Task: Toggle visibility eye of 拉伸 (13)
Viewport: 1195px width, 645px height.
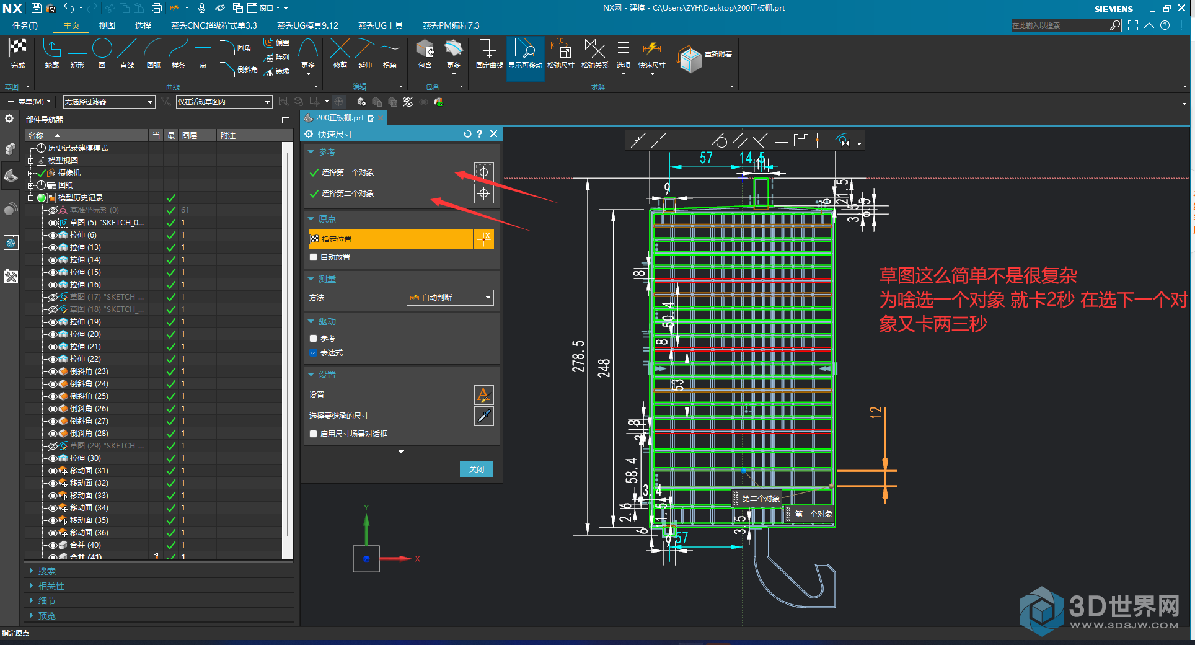Action: [53, 247]
